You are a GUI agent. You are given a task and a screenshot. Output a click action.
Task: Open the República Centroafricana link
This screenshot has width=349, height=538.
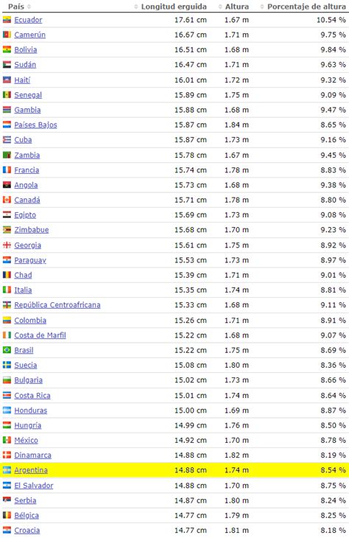tap(57, 305)
